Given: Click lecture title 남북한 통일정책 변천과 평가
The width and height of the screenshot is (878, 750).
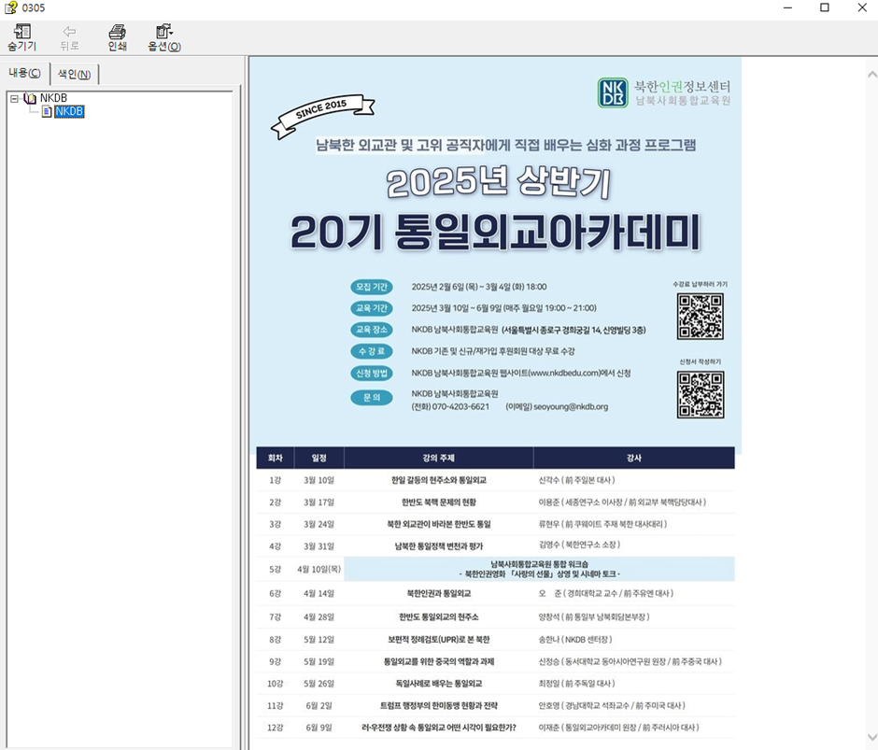Looking at the screenshot, I should point(438,546).
